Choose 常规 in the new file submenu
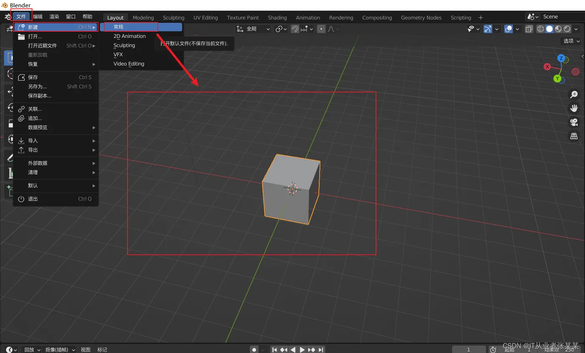The width and height of the screenshot is (585, 353). (141, 27)
